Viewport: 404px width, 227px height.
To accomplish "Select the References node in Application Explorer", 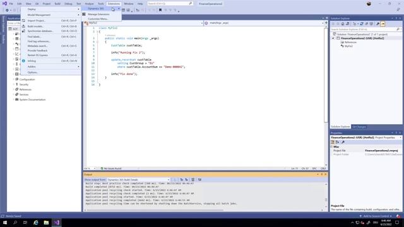I will 25,90.
